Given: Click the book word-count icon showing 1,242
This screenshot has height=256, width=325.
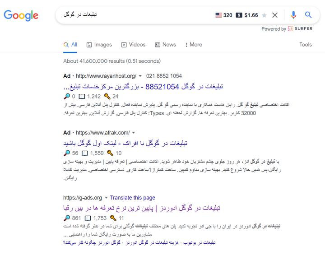Looking at the screenshot, I should coord(82,96).
